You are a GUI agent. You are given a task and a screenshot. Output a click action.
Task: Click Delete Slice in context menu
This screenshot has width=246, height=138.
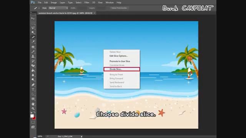122,52
